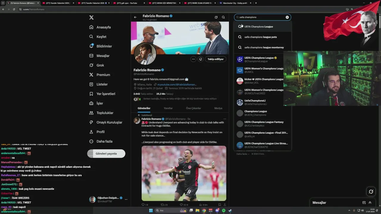Open Yer İşaretleri bookmarks
The height and width of the screenshot is (214, 381).
pyautogui.click(x=102, y=94)
